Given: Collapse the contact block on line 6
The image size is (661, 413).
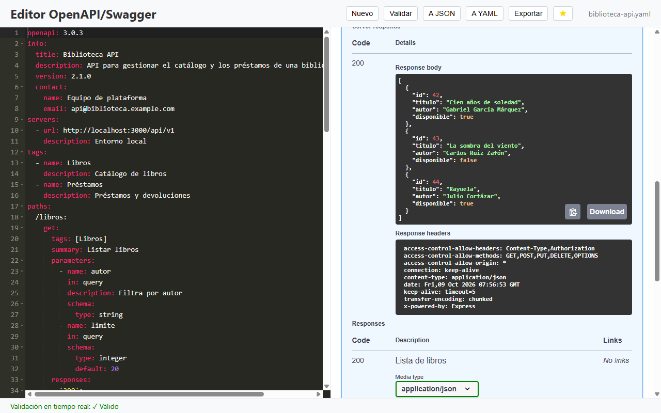Looking at the screenshot, I should [x=22, y=87].
